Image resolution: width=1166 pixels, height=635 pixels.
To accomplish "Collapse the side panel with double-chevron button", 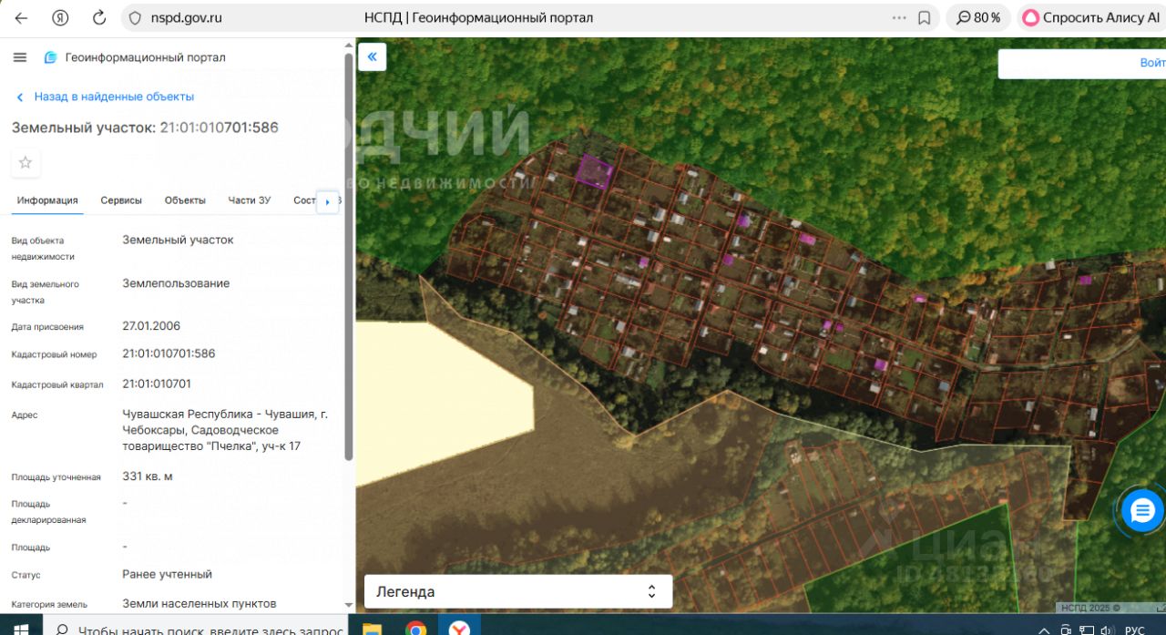I will [x=372, y=56].
